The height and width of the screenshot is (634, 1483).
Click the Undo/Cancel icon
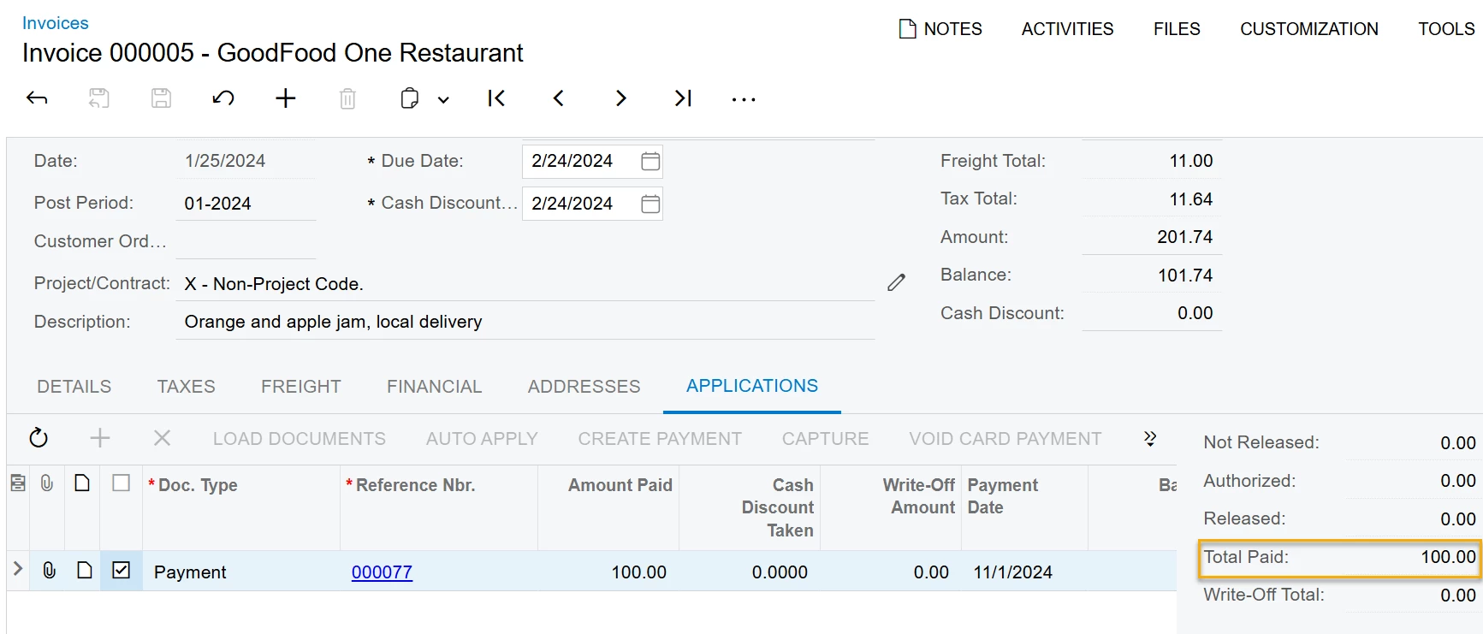click(223, 98)
